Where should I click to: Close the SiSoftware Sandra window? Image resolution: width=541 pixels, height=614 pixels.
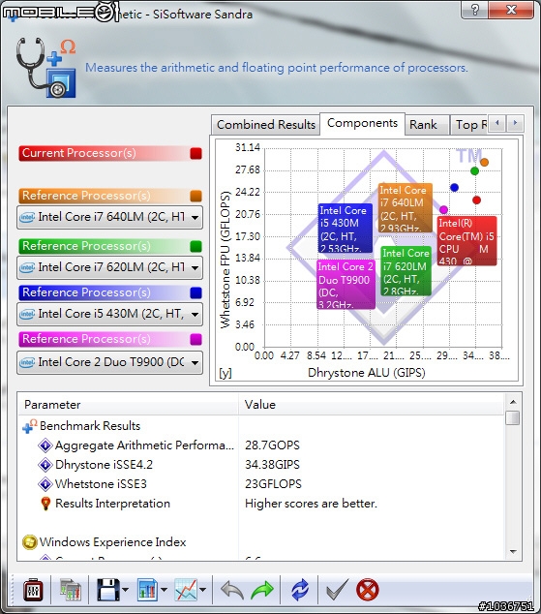tap(511, 10)
